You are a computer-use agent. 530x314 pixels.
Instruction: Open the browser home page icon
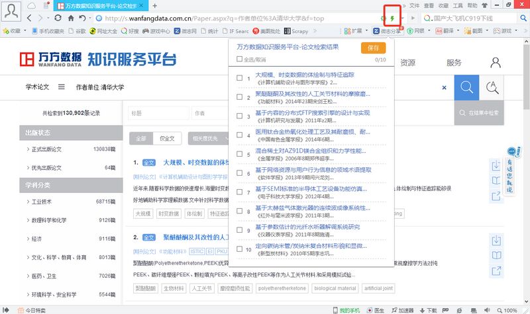[71, 19]
